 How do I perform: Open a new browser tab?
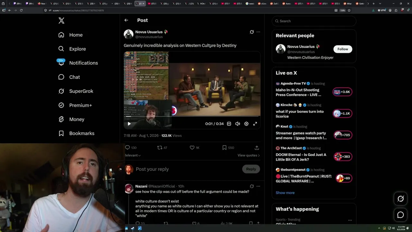373,4
